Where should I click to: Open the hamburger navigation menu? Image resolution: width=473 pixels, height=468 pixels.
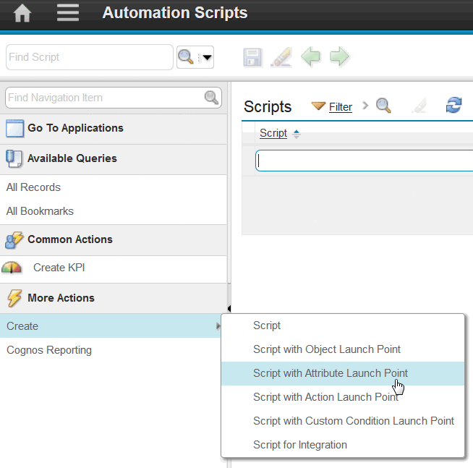(x=68, y=13)
